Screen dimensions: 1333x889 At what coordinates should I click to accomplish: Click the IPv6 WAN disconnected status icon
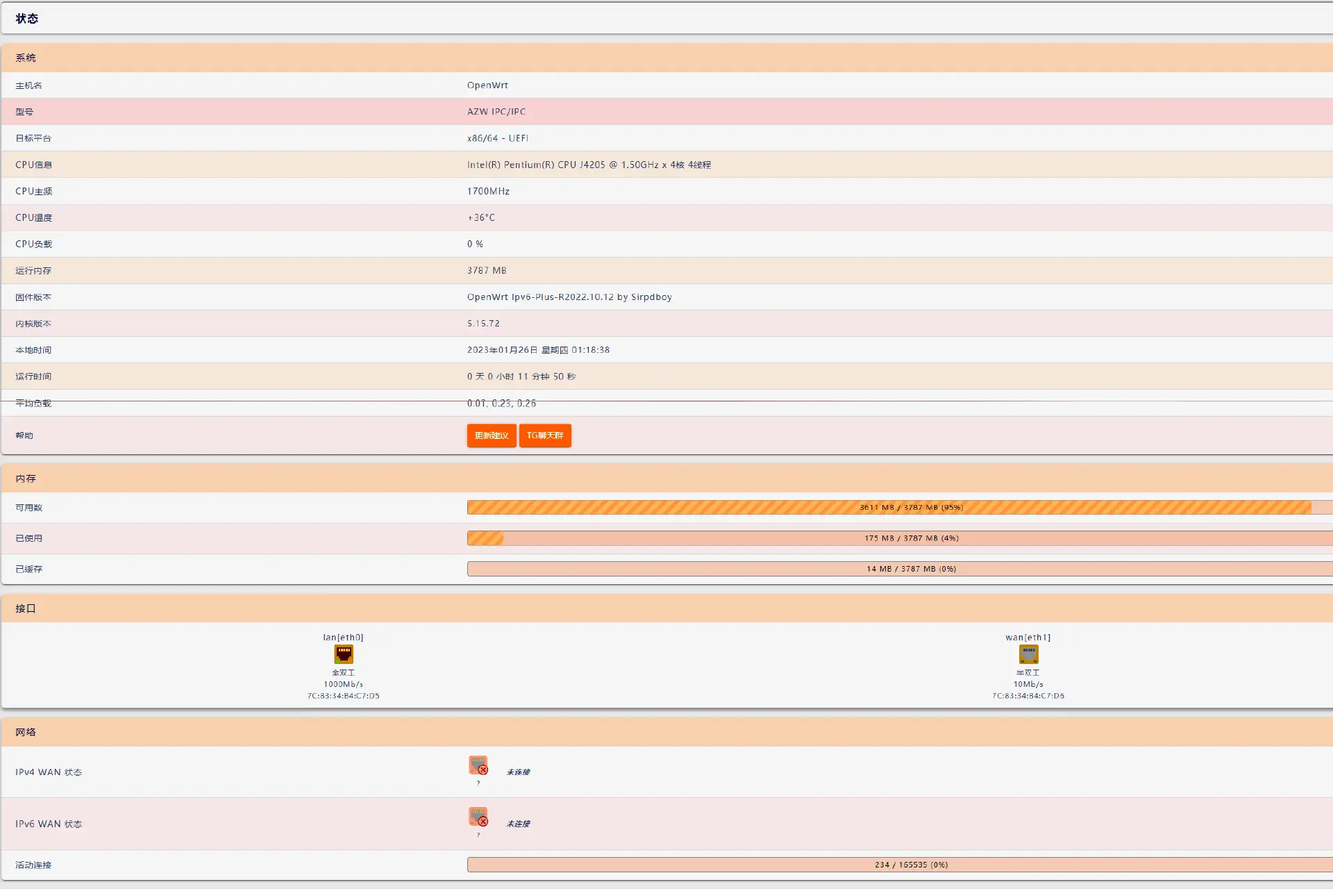478,819
